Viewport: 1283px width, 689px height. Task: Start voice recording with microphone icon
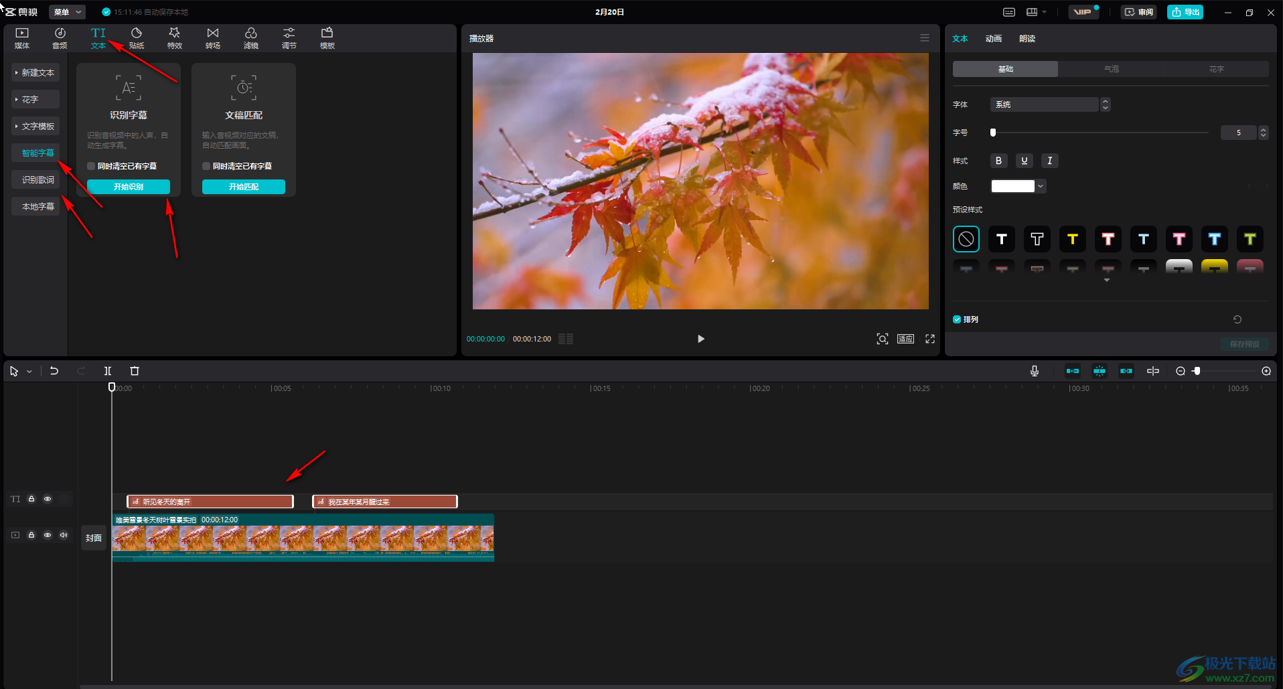[1035, 371]
